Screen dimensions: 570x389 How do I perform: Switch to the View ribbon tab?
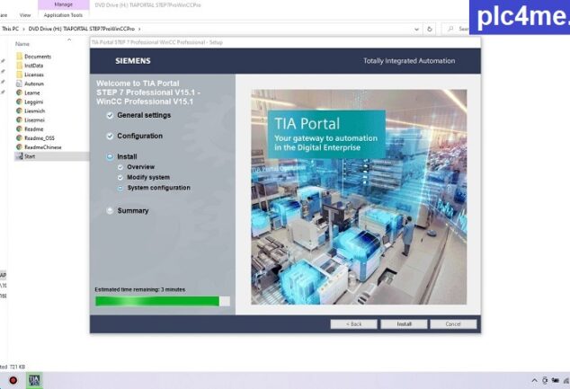[x=24, y=15]
